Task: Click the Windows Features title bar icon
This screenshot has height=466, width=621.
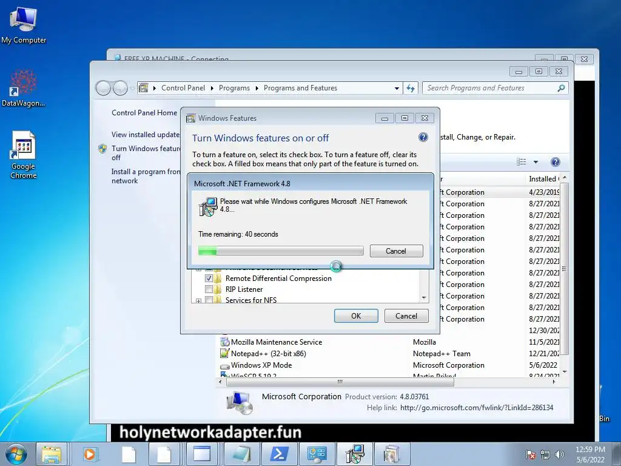Action: (x=191, y=118)
